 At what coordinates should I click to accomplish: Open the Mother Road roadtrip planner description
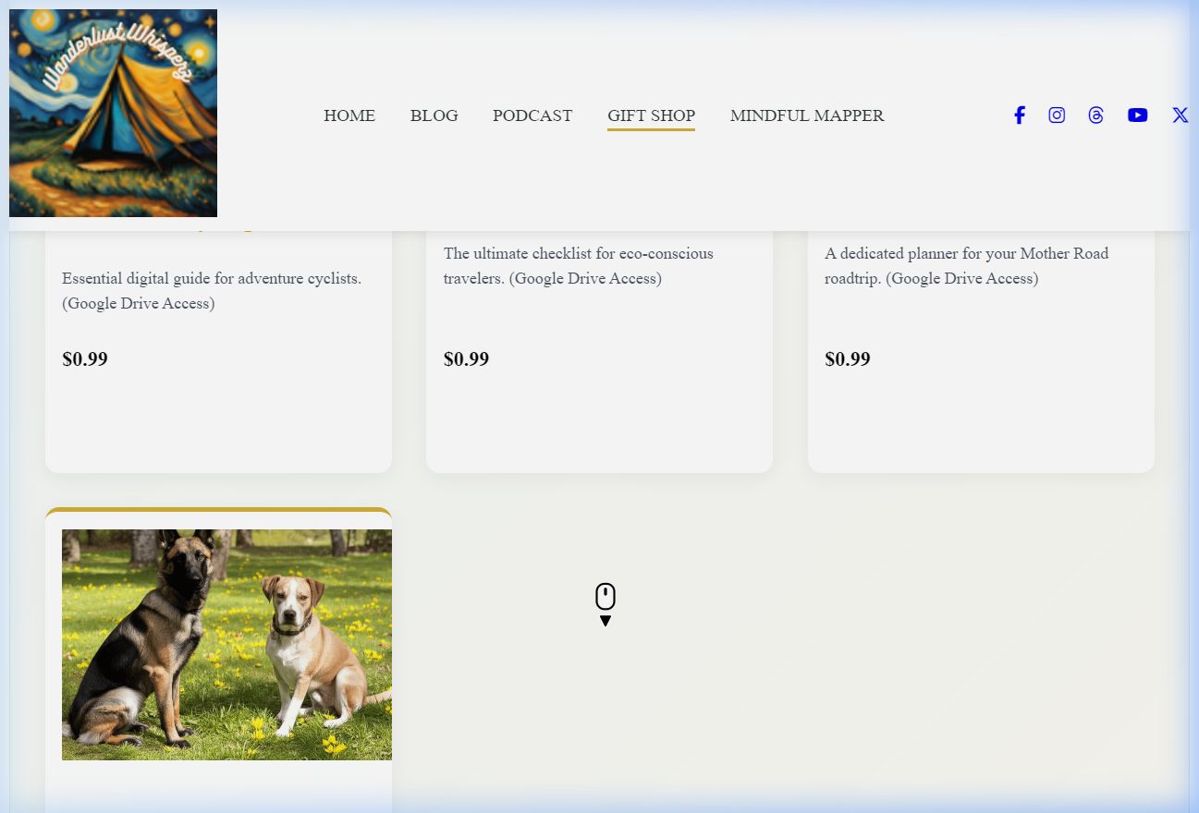[966, 266]
